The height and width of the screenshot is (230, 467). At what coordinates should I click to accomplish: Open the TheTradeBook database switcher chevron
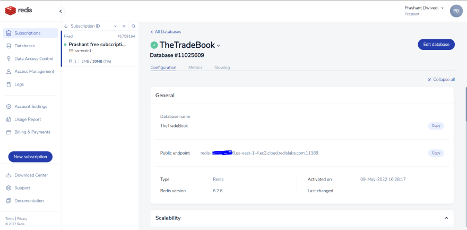pos(218,46)
